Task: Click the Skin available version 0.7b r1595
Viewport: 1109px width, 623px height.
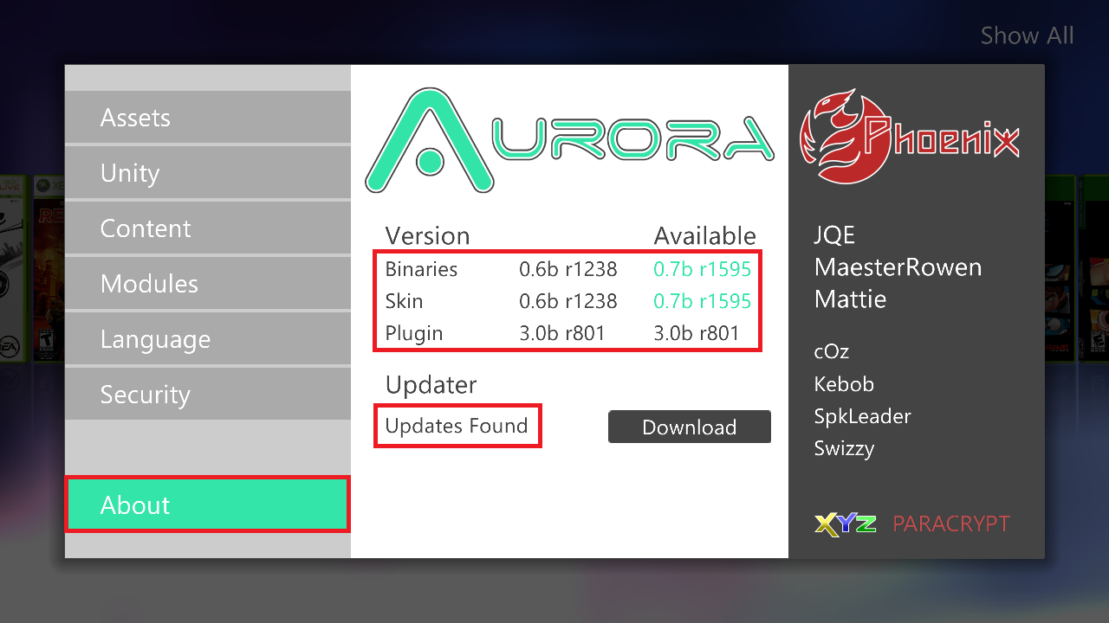Action: pyautogui.click(x=703, y=301)
